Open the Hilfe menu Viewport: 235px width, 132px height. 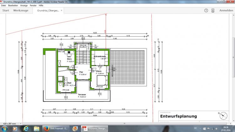click(x=41, y=6)
